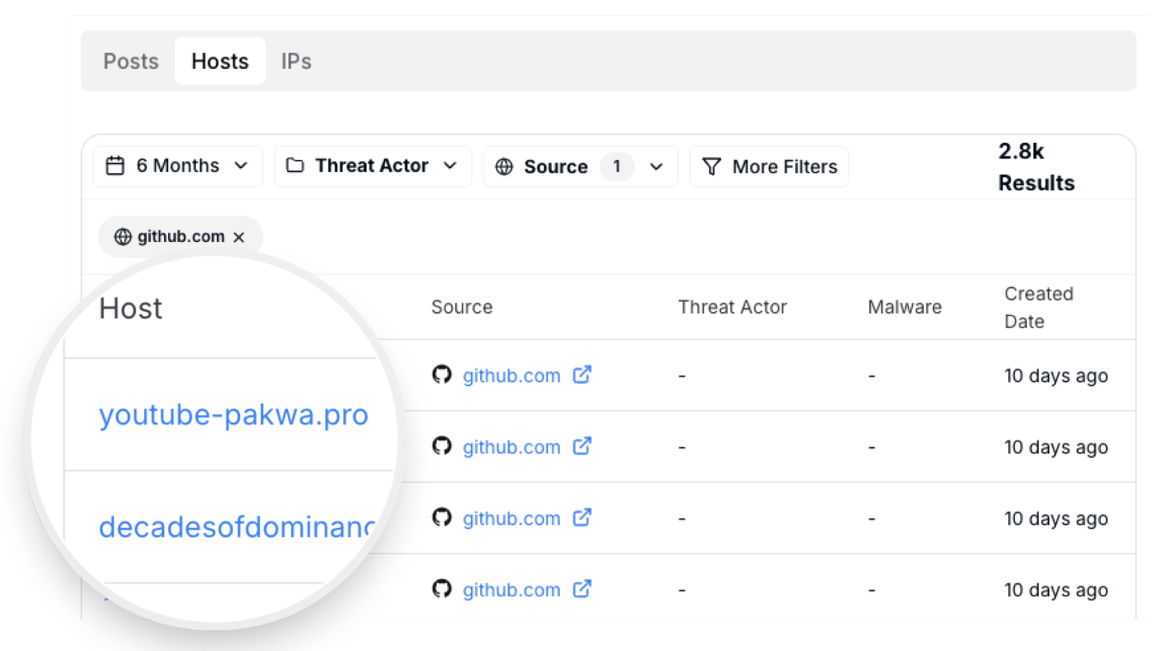Click the calendar icon on the 6 Months filter
Viewport: 1175px width, 651px height.
(x=115, y=166)
